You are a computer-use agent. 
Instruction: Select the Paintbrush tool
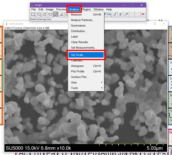115,14
